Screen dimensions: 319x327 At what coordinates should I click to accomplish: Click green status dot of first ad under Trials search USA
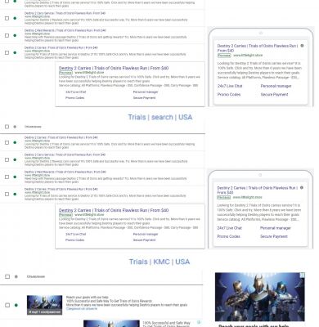point(15,142)
